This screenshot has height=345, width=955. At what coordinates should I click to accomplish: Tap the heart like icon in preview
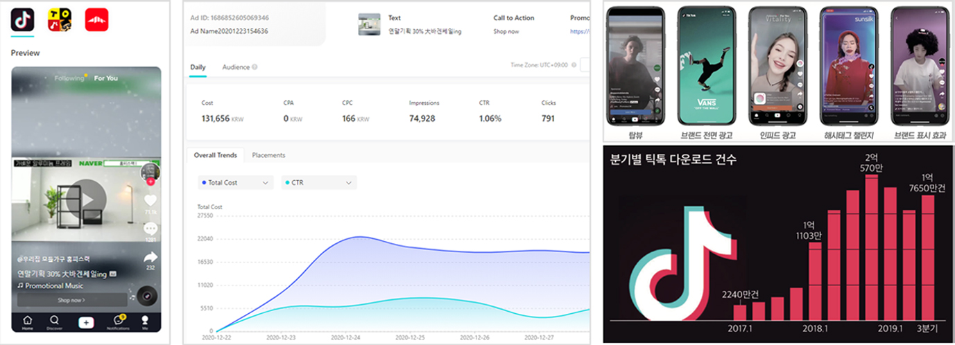pyautogui.click(x=150, y=202)
